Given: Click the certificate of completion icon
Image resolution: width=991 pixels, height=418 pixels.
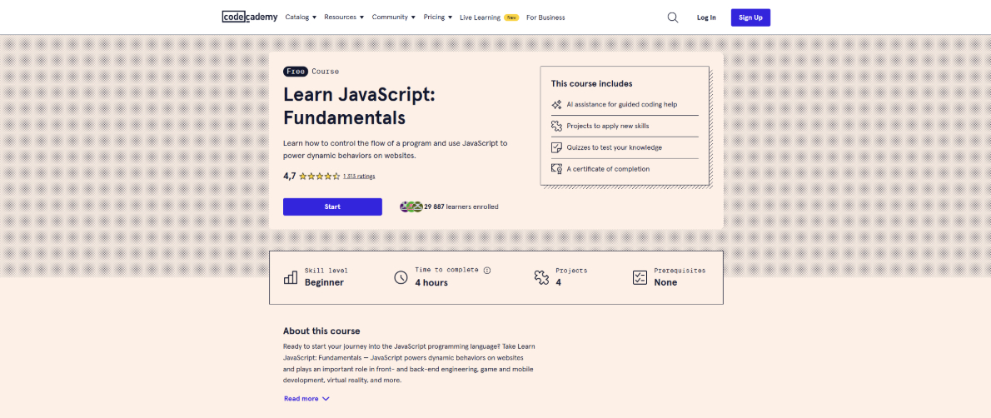Looking at the screenshot, I should tap(557, 169).
